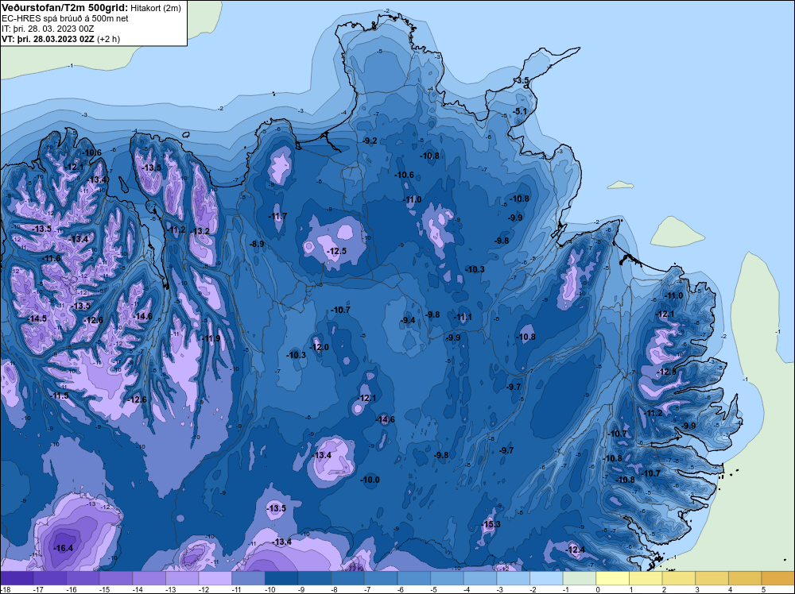Screen dimensions: 795x594
Task: Click the -13.2 temperature value
Action: click(x=200, y=231)
